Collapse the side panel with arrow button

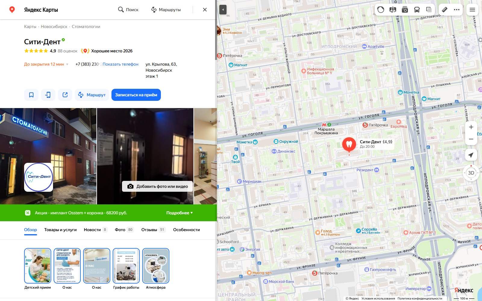[223, 10]
